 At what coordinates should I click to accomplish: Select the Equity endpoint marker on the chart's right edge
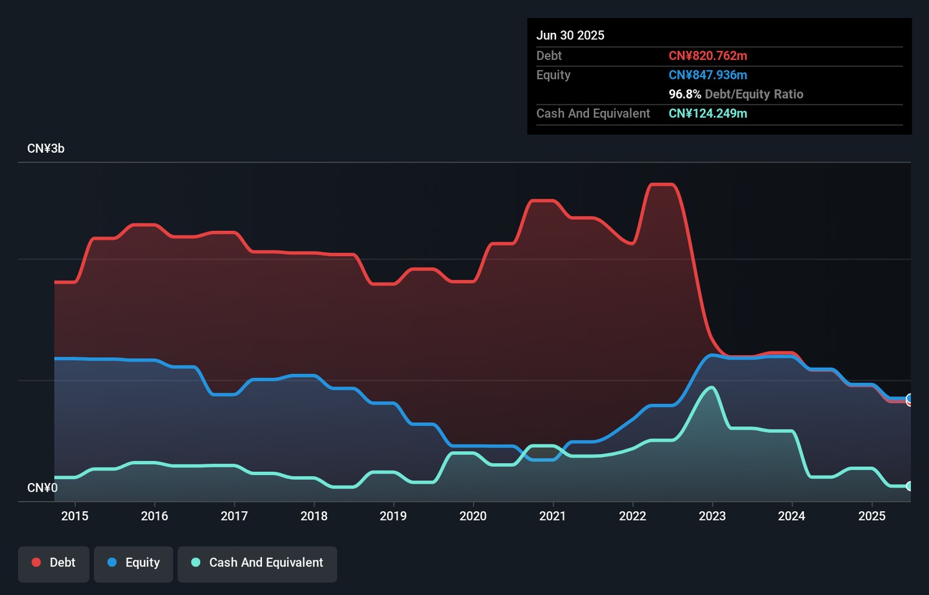909,398
